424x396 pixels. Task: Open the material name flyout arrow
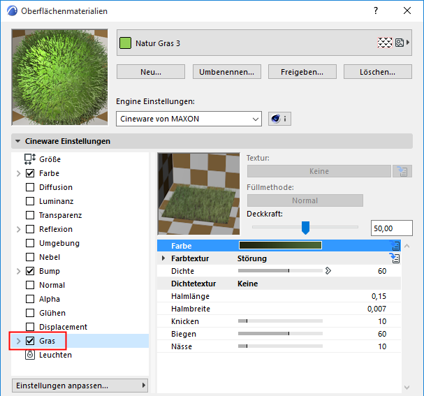coord(408,43)
